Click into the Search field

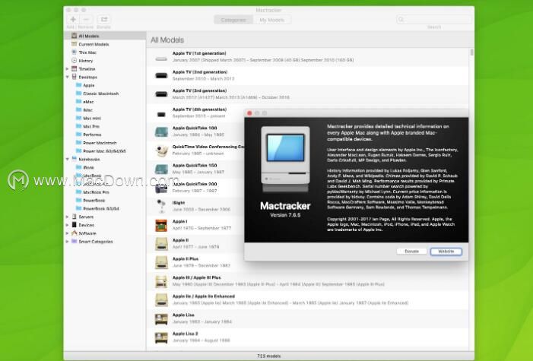tap(433, 20)
